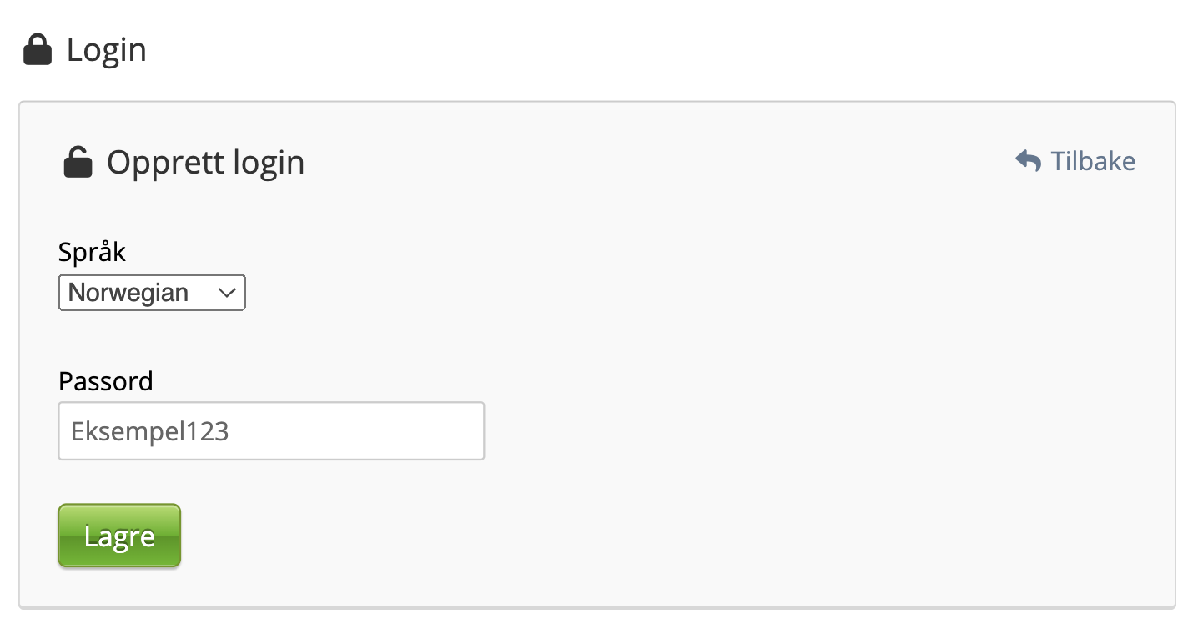Click the Tilbake text label
The height and width of the screenshot is (629, 1198).
[x=1093, y=160]
